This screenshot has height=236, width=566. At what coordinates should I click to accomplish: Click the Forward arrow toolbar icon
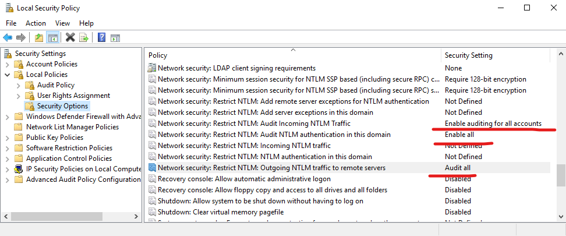click(x=21, y=37)
